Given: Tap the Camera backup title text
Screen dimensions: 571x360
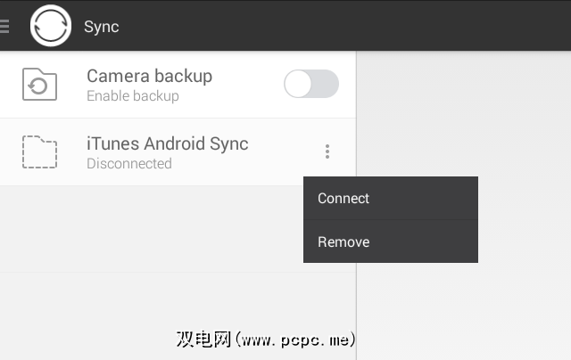Looking at the screenshot, I should 149,76.
